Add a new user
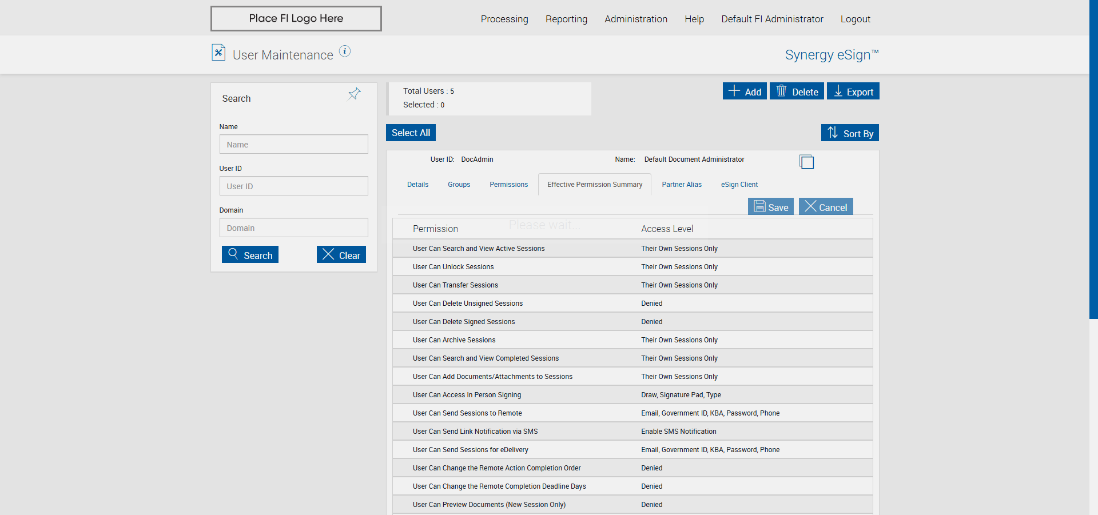Viewport: 1098px width, 515px height. point(745,91)
